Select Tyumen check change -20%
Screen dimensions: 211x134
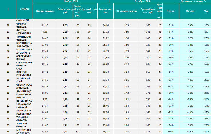click(x=206, y=38)
